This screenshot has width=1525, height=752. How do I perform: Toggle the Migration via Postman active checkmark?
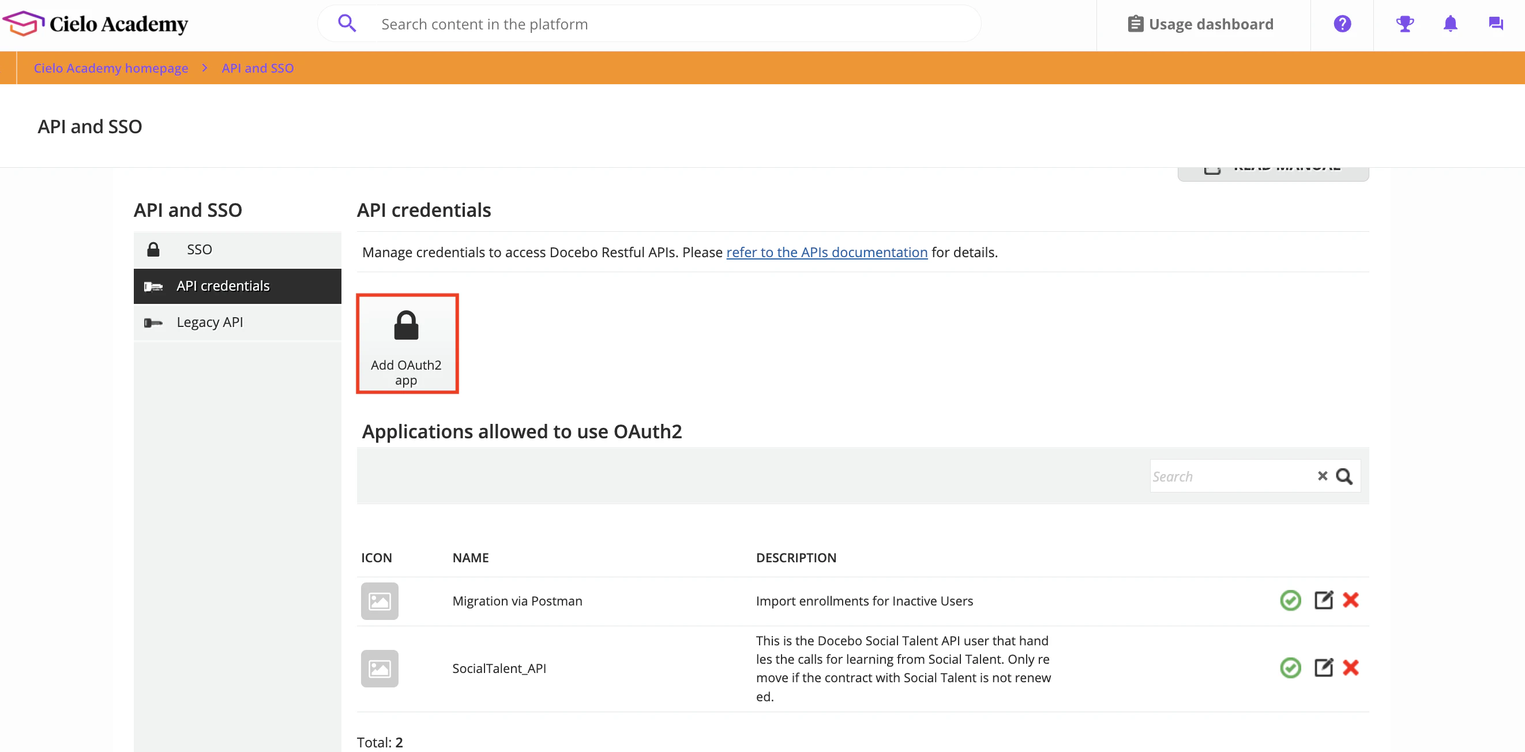(x=1290, y=600)
